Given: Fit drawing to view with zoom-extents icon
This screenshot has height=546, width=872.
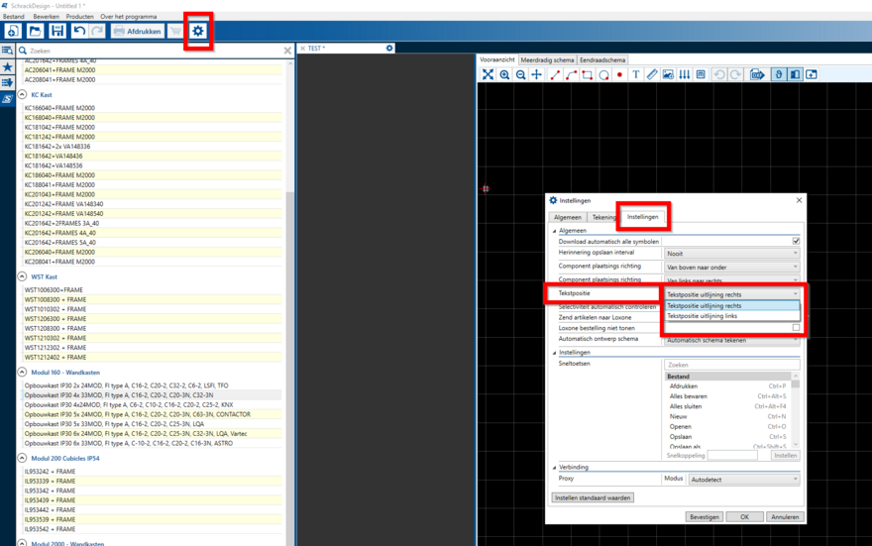Looking at the screenshot, I should [x=488, y=74].
